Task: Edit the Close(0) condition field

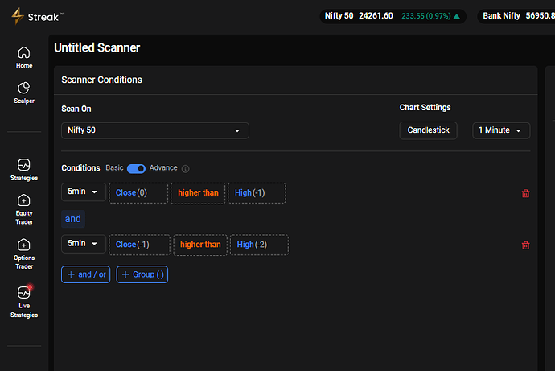Action: (x=138, y=193)
